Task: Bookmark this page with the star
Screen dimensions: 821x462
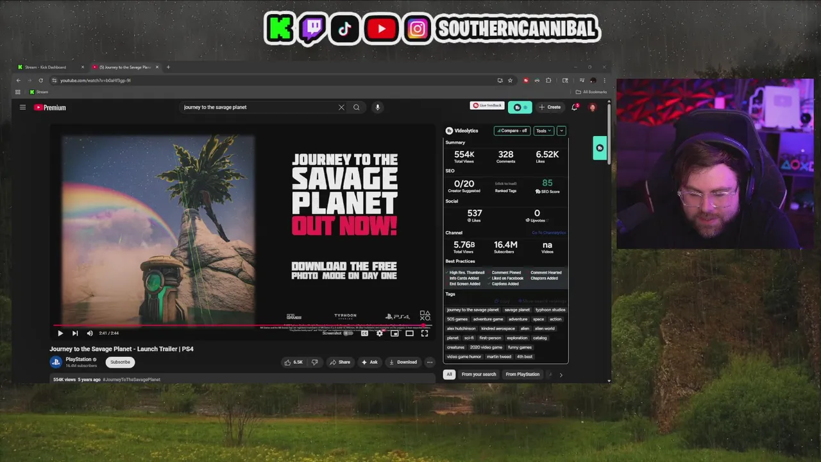Action: [510, 80]
